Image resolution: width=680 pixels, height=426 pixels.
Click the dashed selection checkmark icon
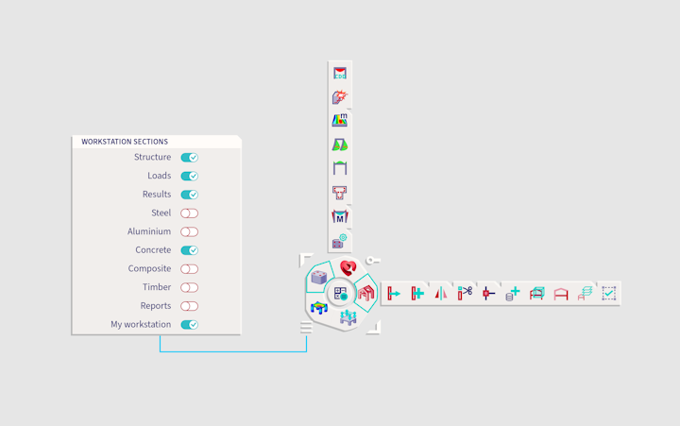click(609, 293)
